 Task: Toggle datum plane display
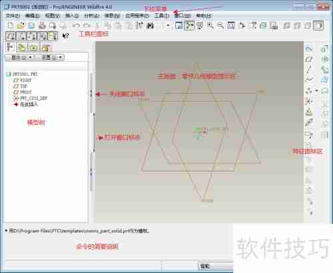click(10, 36)
